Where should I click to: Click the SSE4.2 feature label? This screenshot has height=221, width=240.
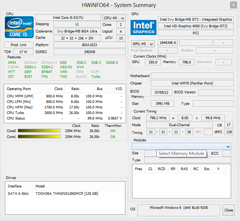47,67
